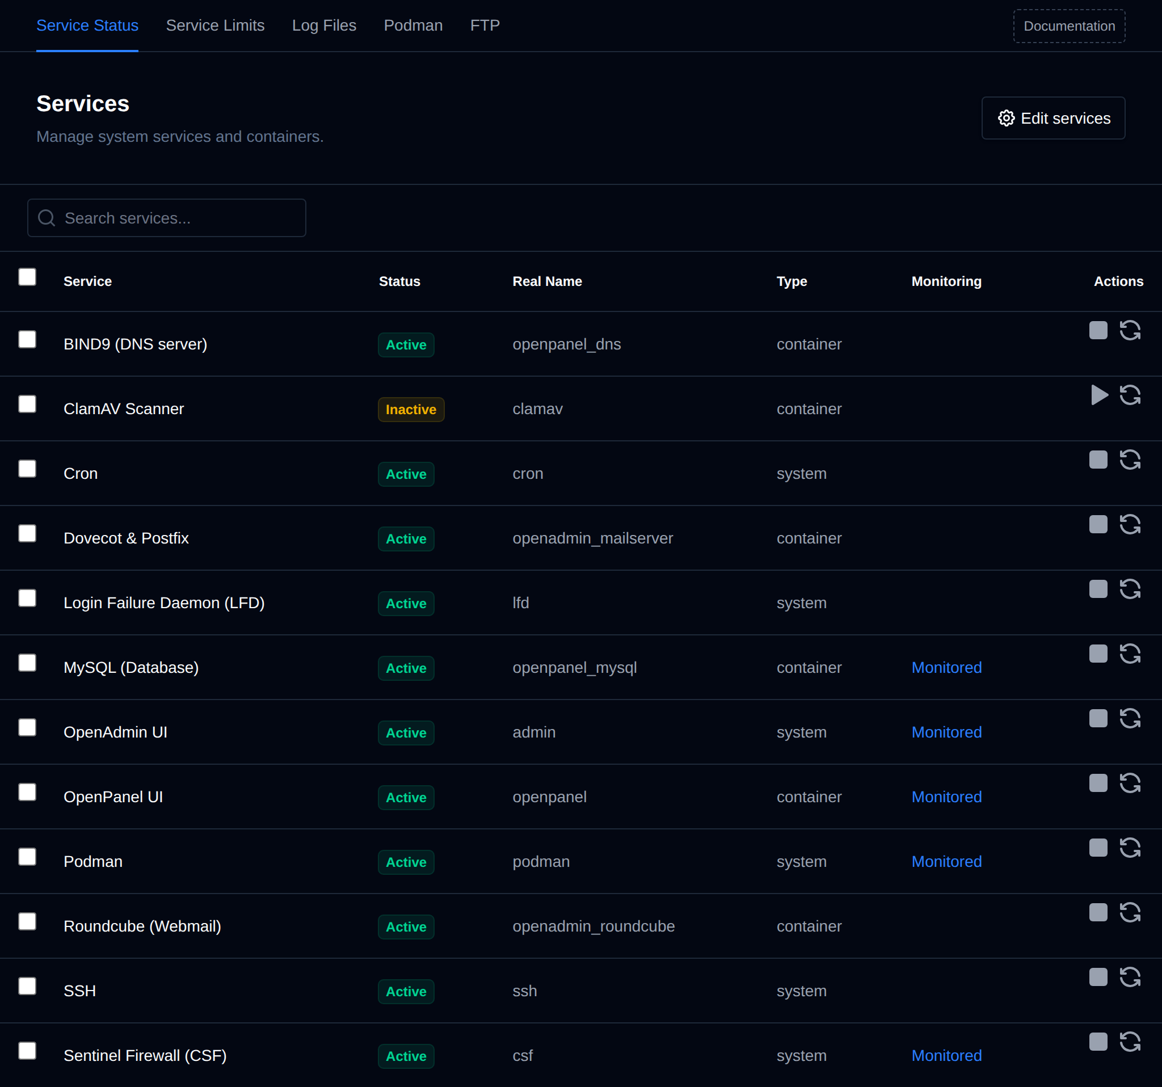Tick the MySQL (Database) row checkbox
The image size is (1162, 1087).
(27, 663)
